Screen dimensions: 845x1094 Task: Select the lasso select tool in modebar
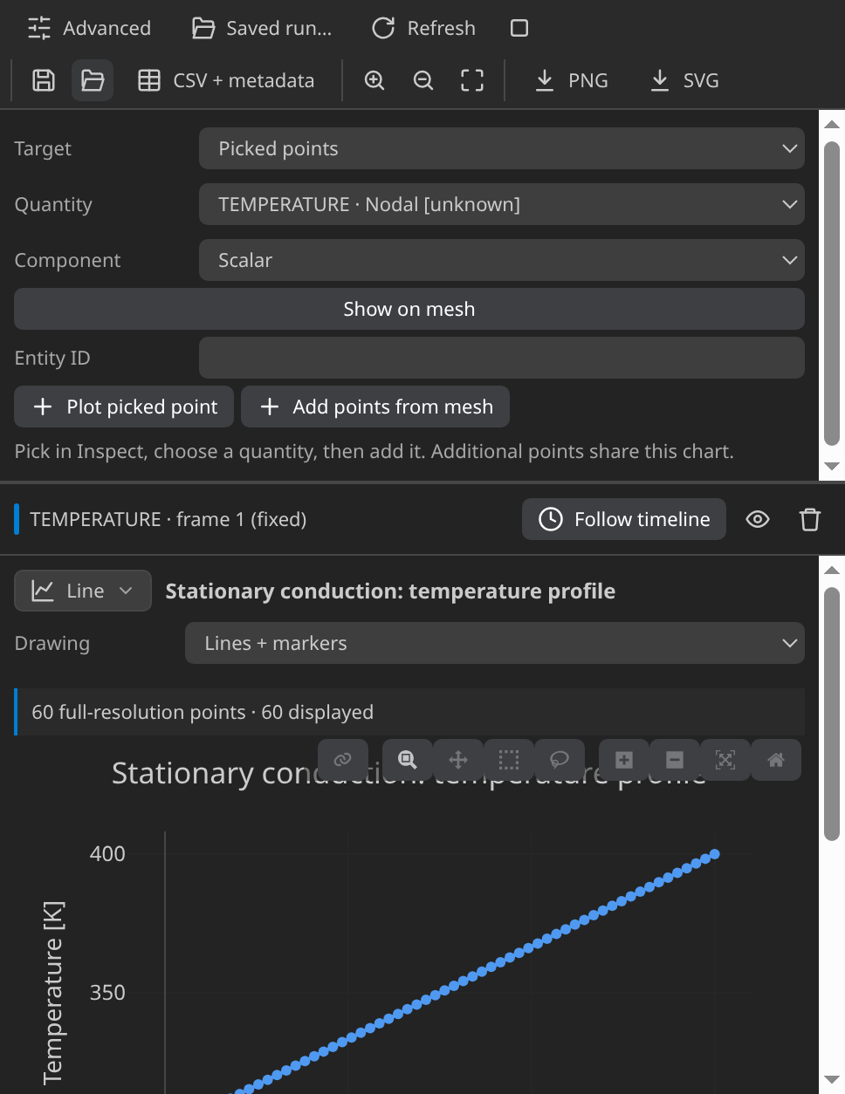[560, 760]
